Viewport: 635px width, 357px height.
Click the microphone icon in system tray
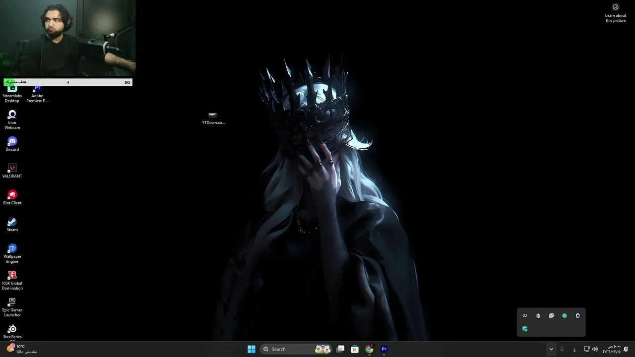(x=562, y=349)
